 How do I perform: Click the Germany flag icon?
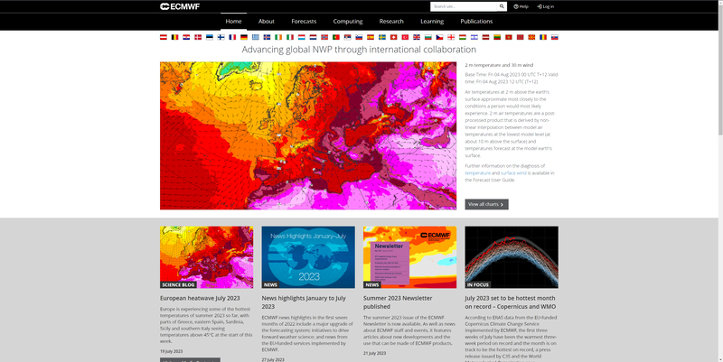click(x=244, y=37)
